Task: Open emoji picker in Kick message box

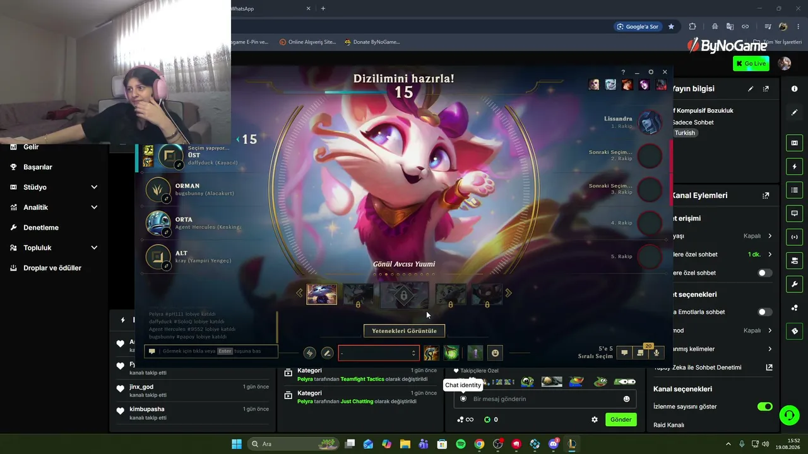Action: coord(627,399)
